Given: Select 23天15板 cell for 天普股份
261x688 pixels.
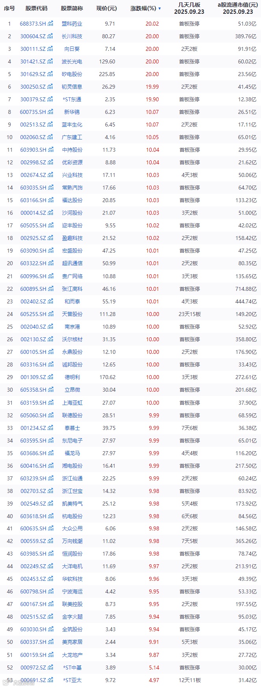Looking at the screenshot, I should click(x=189, y=314).
